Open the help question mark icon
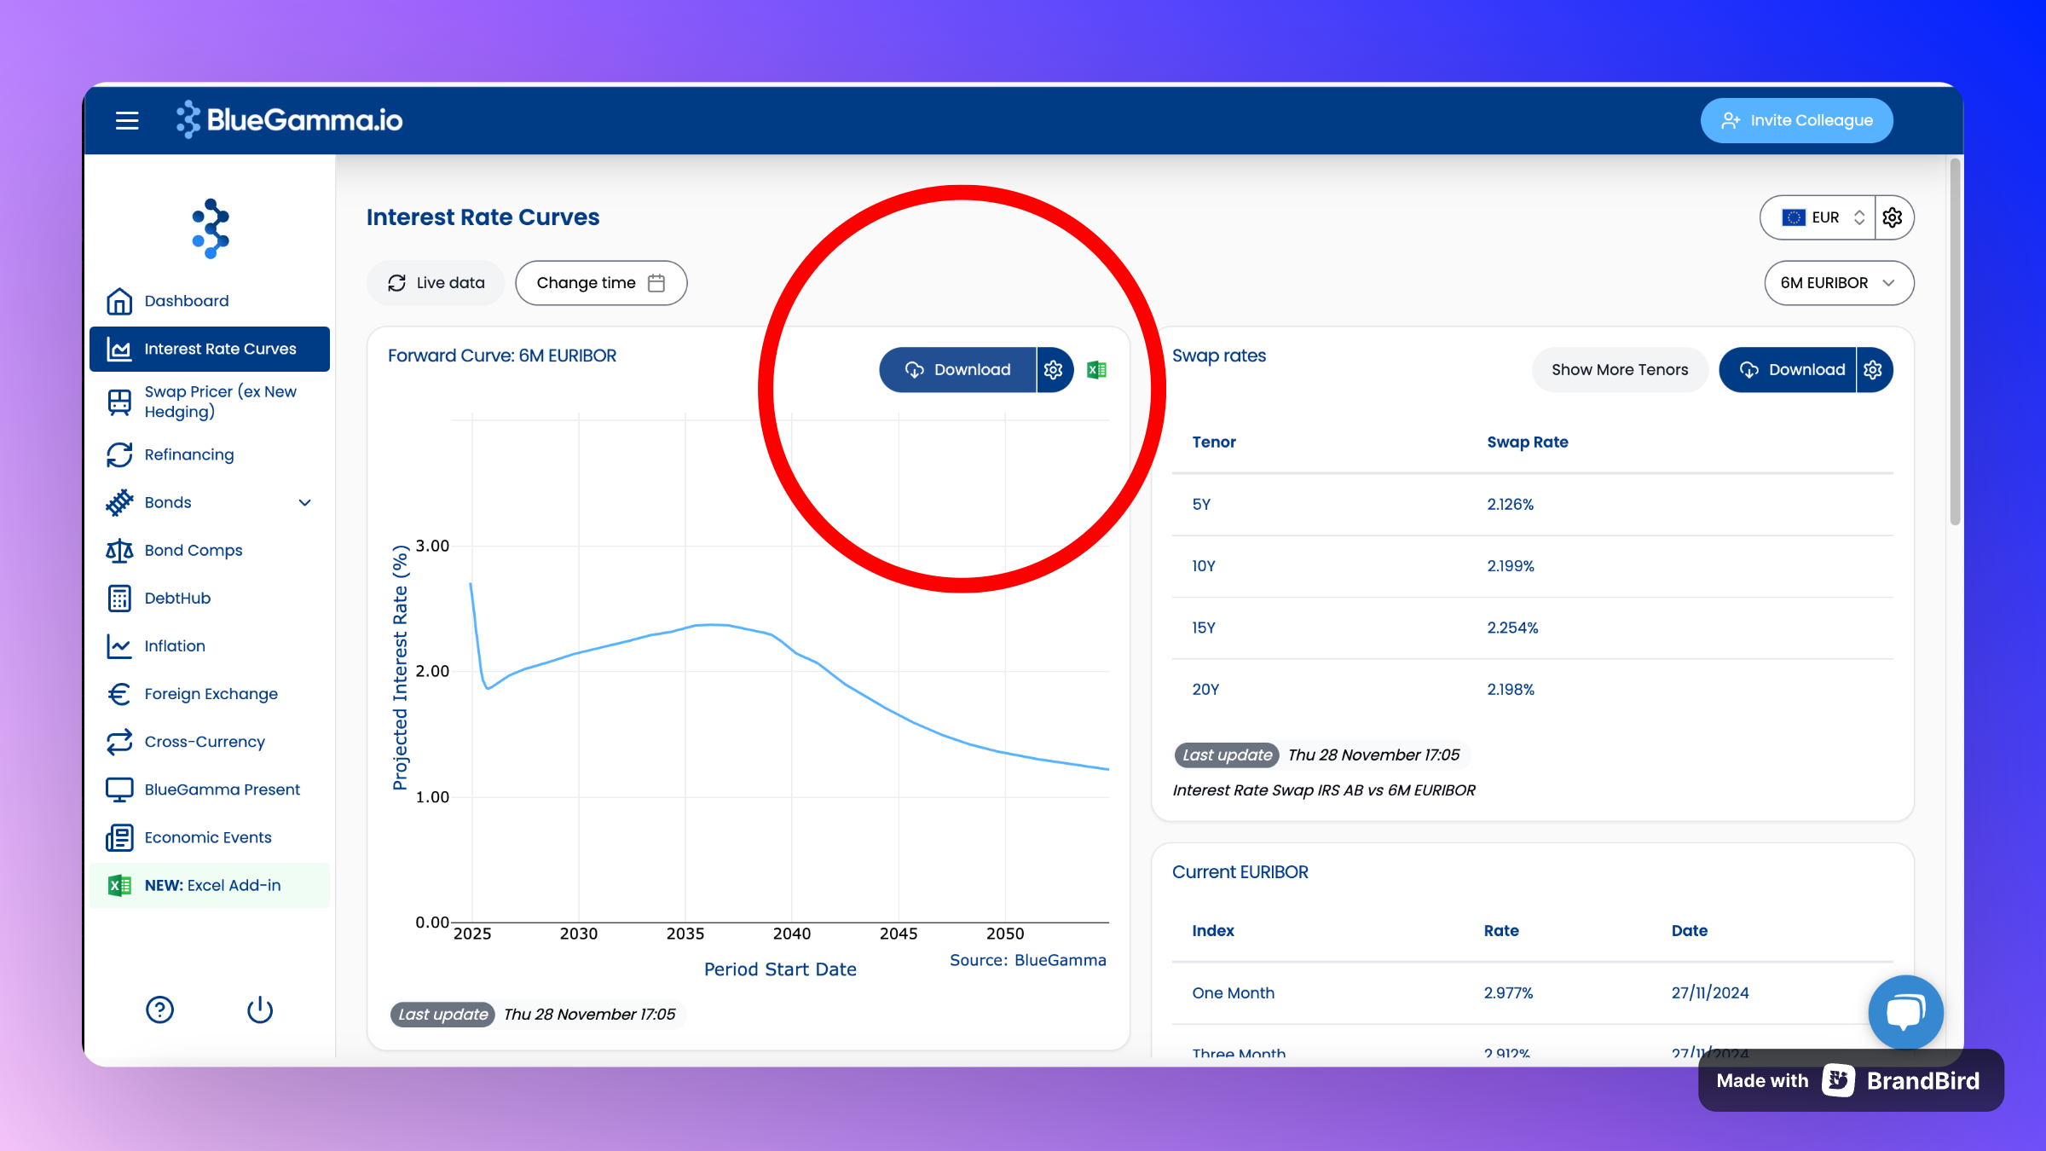 click(159, 1009)
